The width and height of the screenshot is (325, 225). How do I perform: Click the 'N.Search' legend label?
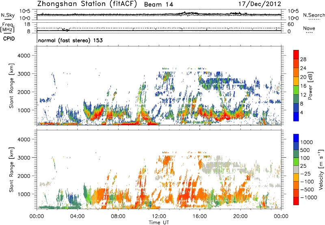pyautogui.click(x=314, y=15)
